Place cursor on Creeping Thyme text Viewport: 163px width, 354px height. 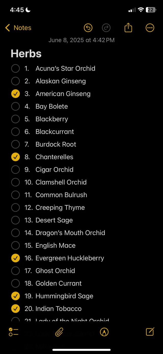tap(60, 208)
